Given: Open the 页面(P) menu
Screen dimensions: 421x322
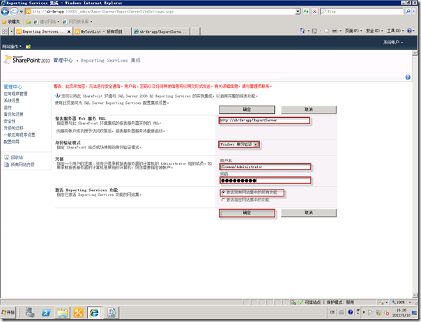Looking at the screenshot, I should (x=353, y=31).
